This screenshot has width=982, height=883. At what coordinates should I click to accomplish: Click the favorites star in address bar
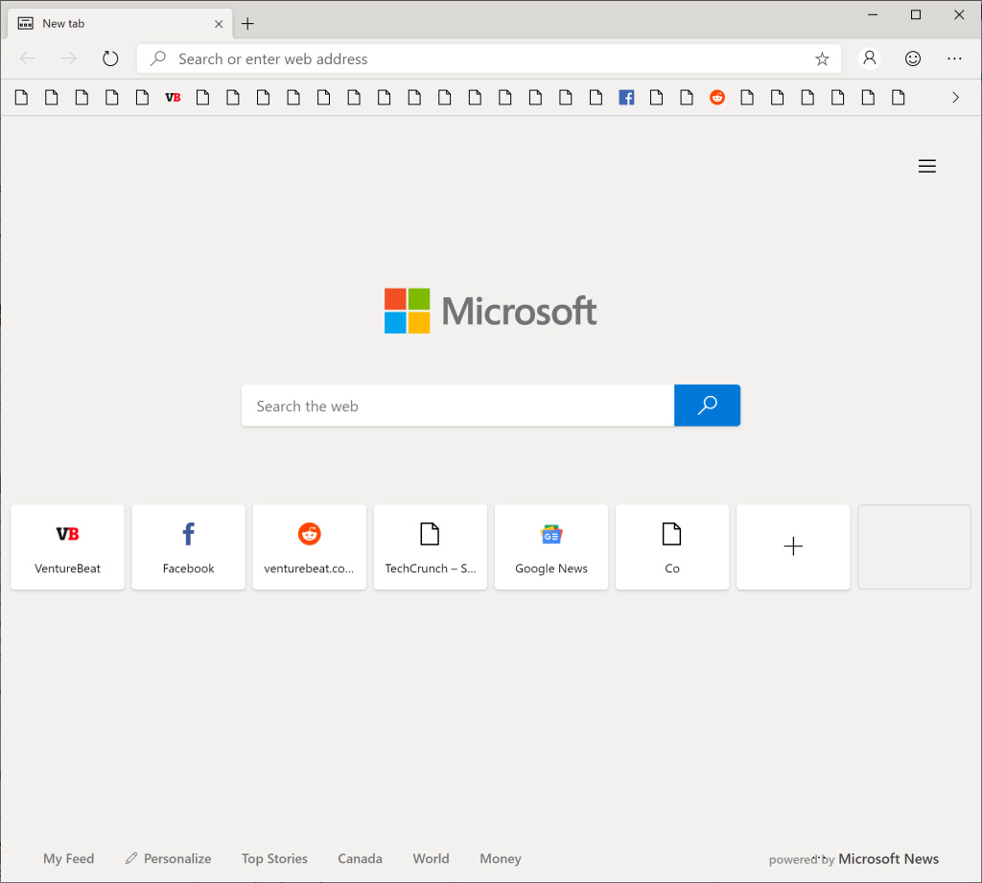point(822,58)
